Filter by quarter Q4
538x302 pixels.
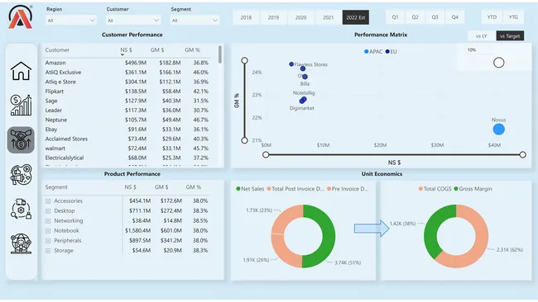coord(454,17)
